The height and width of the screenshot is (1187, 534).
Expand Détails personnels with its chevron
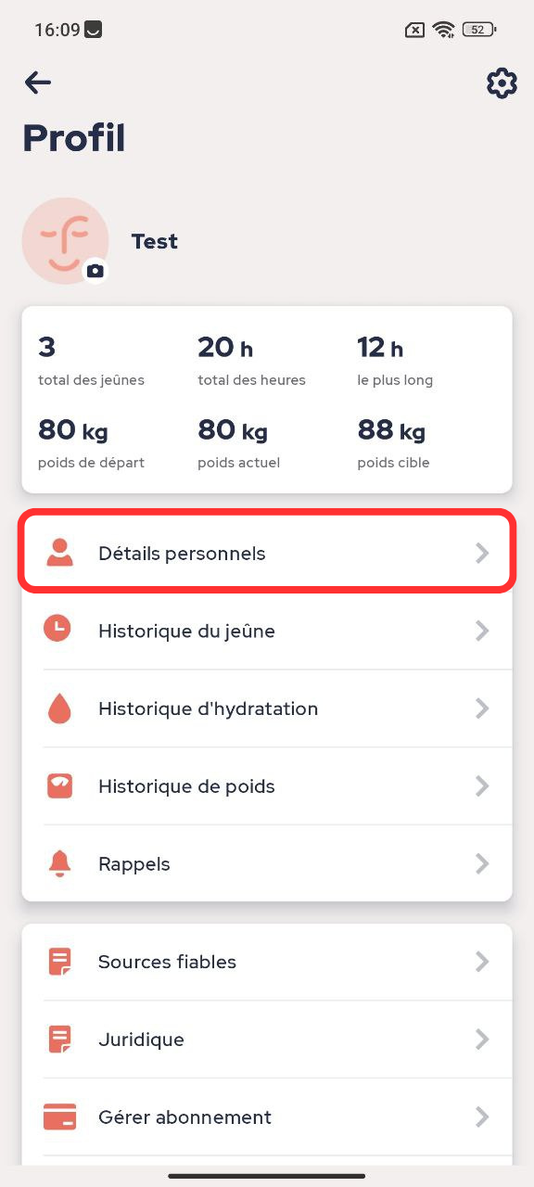click(x=482, y=554)
